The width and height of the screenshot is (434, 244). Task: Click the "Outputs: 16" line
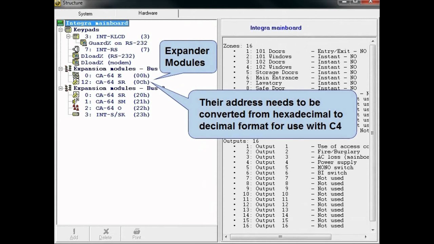tap(241, 141)
